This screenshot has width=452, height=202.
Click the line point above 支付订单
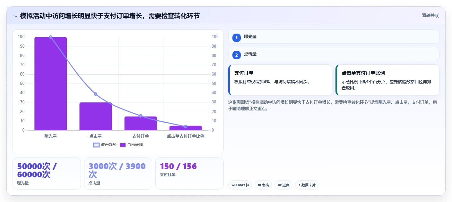(141, 116)
